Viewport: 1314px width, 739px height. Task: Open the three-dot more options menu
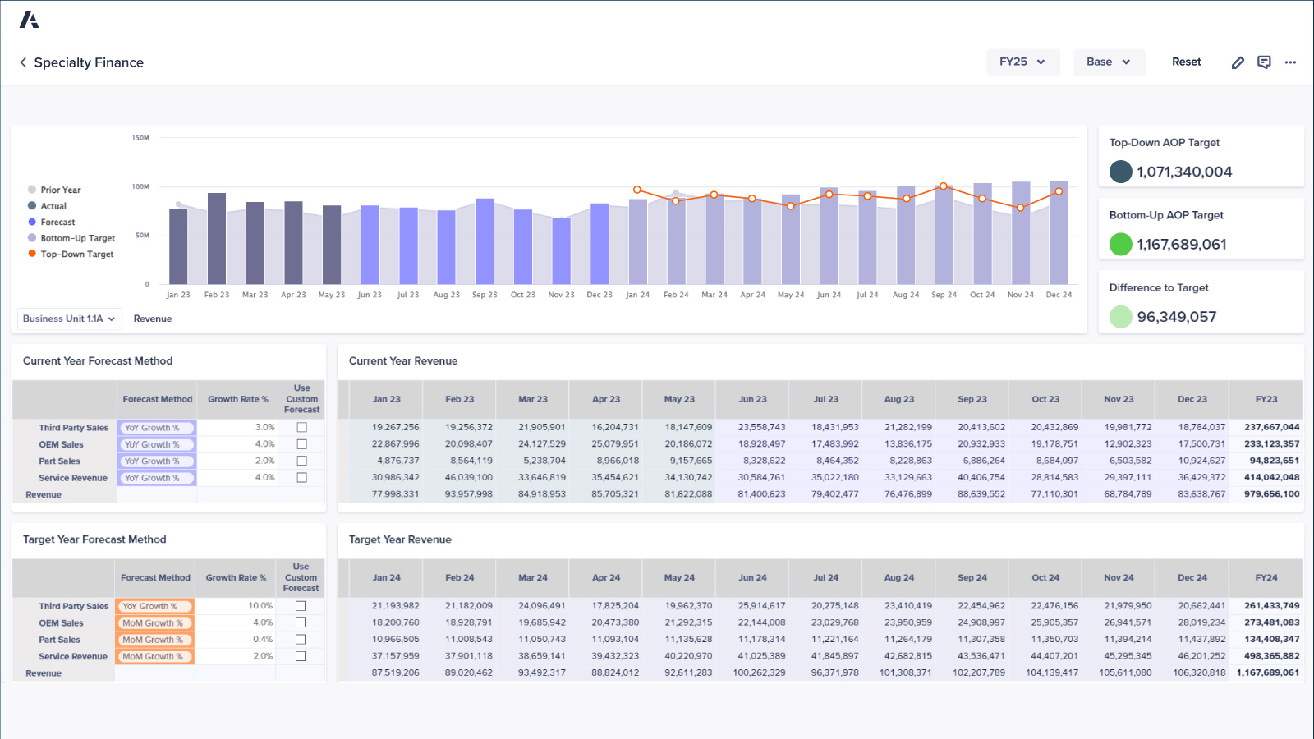(1290, 62)
